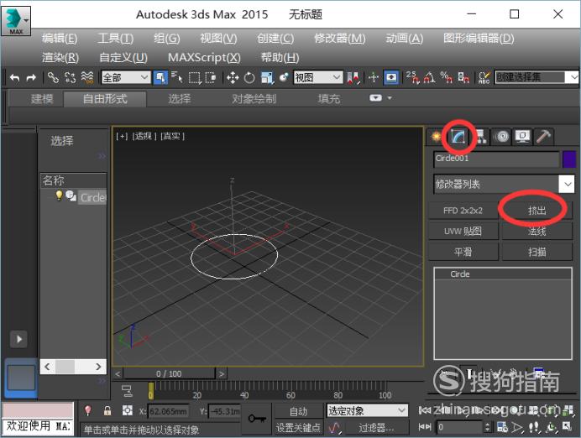Open the Modify command panel tab
The width and height of the screenshot is (581, 438).
(x=458, y=137)
